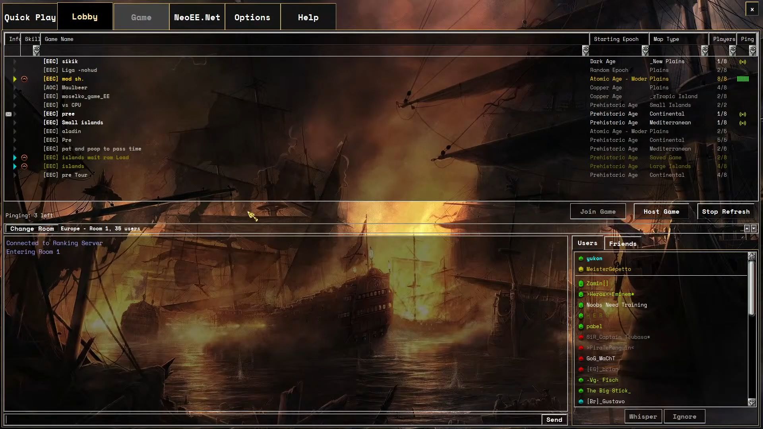
Task: Expand info arrow for islands wait rom Load
Action: click(x=15, y=158)
